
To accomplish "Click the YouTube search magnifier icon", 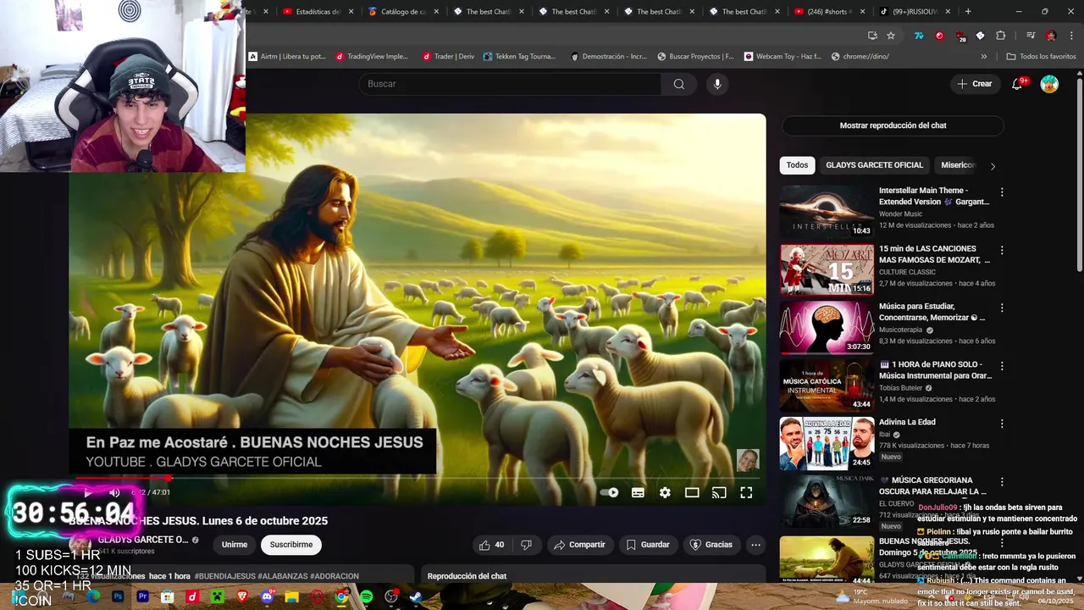I will click(678, 84).
